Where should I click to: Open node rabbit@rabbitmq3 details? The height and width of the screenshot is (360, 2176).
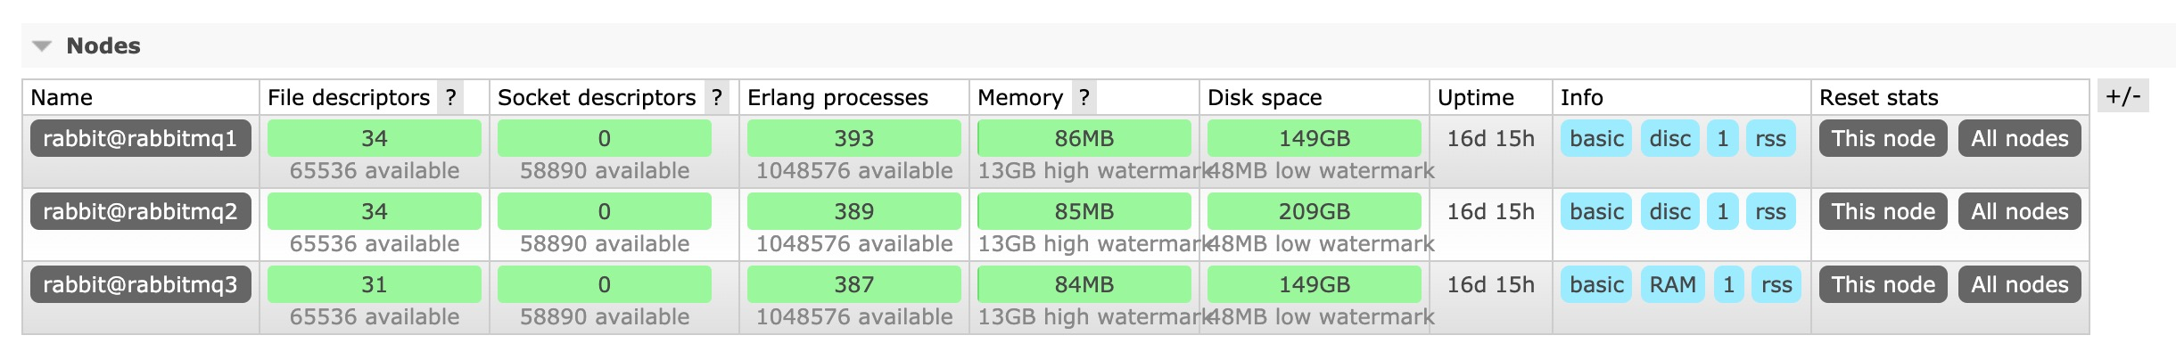click(140, 285)
